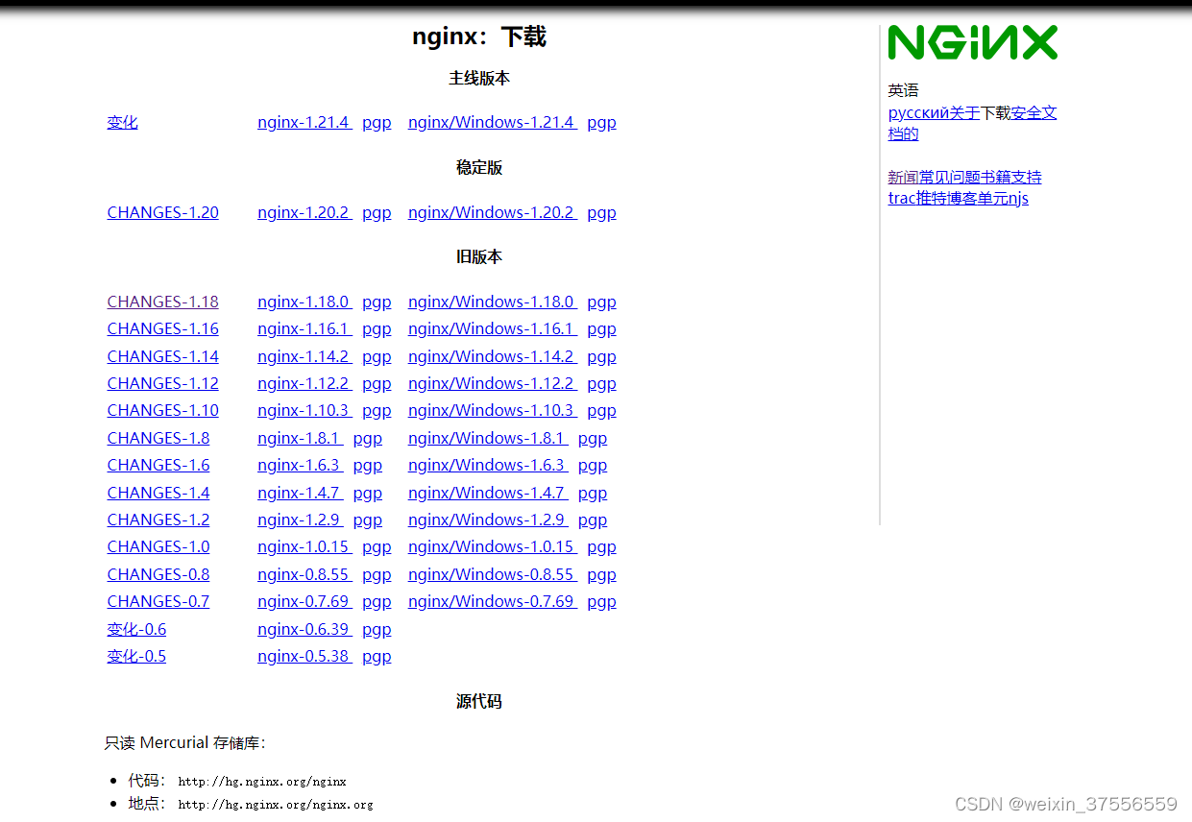Open CHANGES-1.20 link

(x=162, y=212)
